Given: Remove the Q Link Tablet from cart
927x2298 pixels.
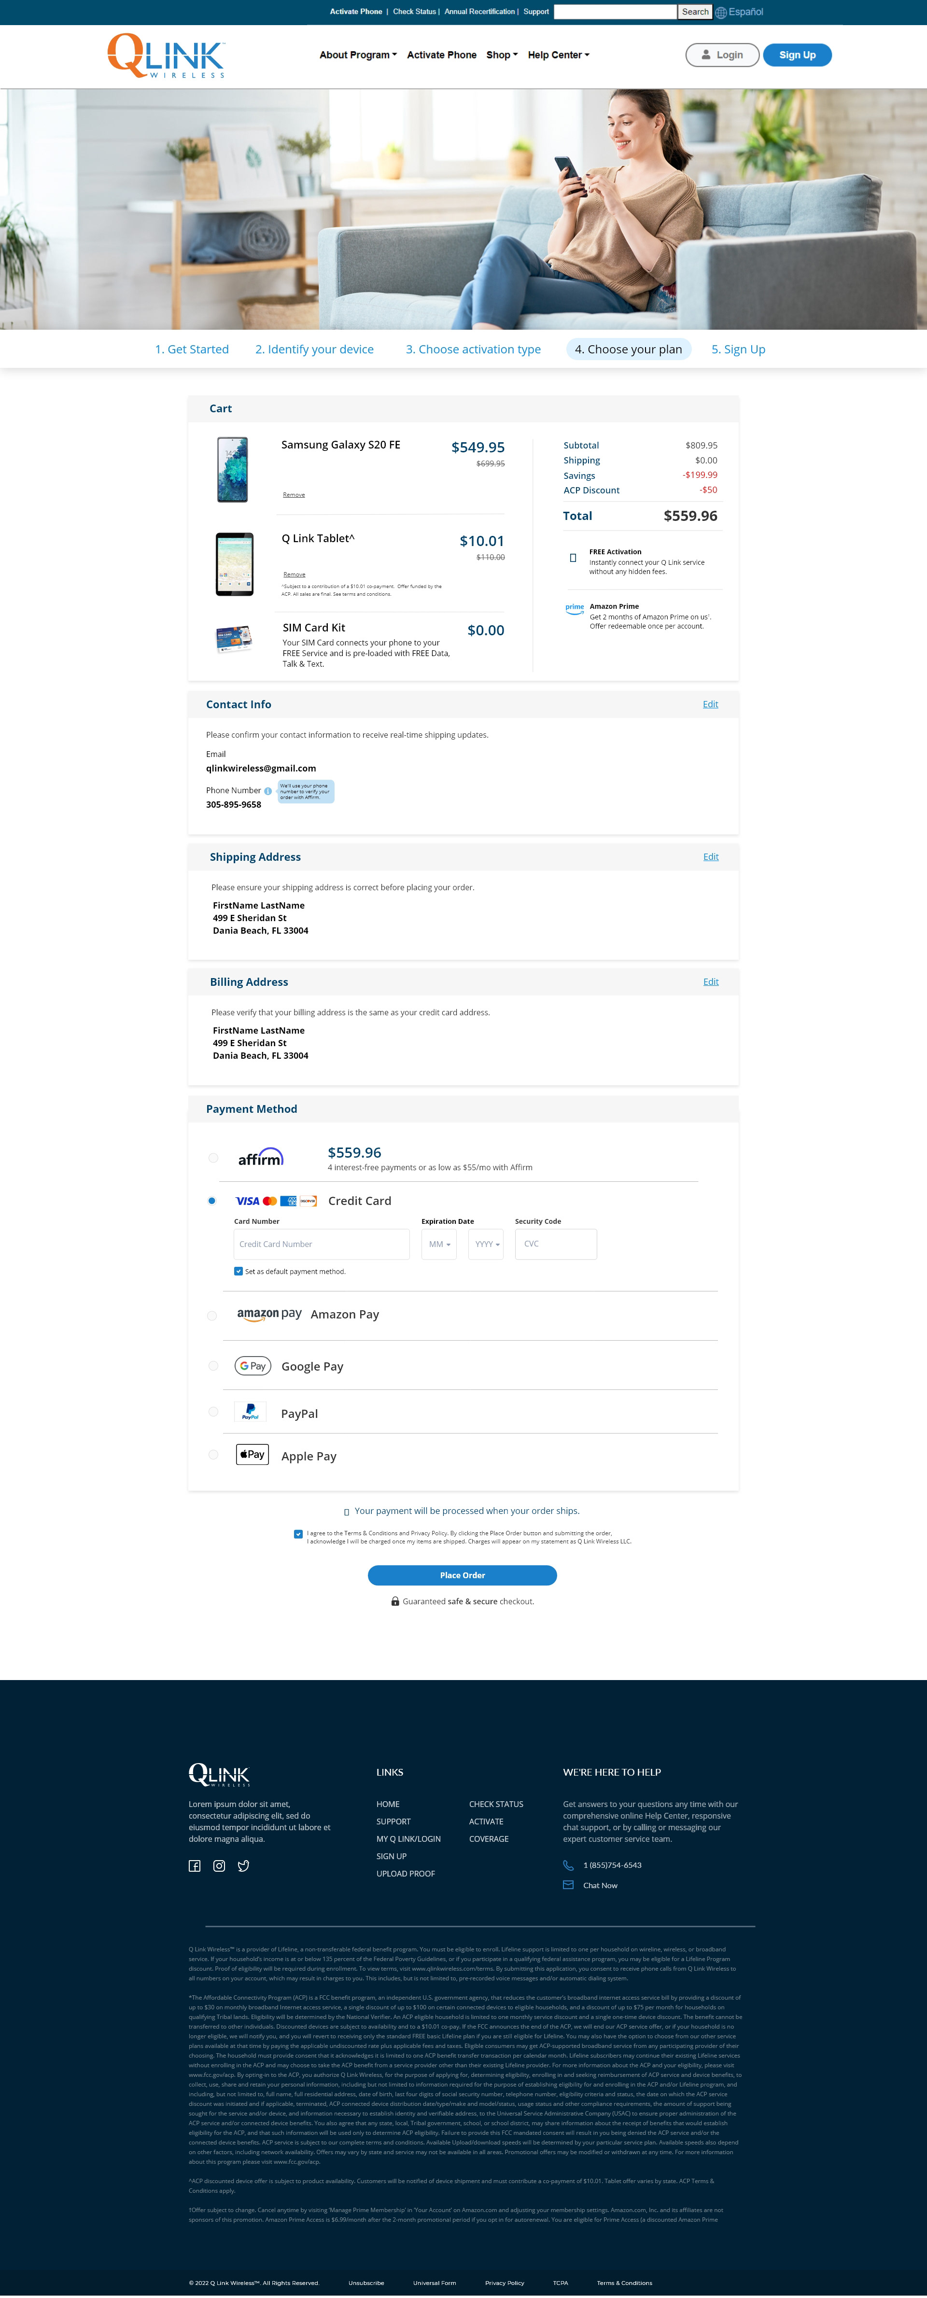Looking at the screenshot, I should (295, 574).
